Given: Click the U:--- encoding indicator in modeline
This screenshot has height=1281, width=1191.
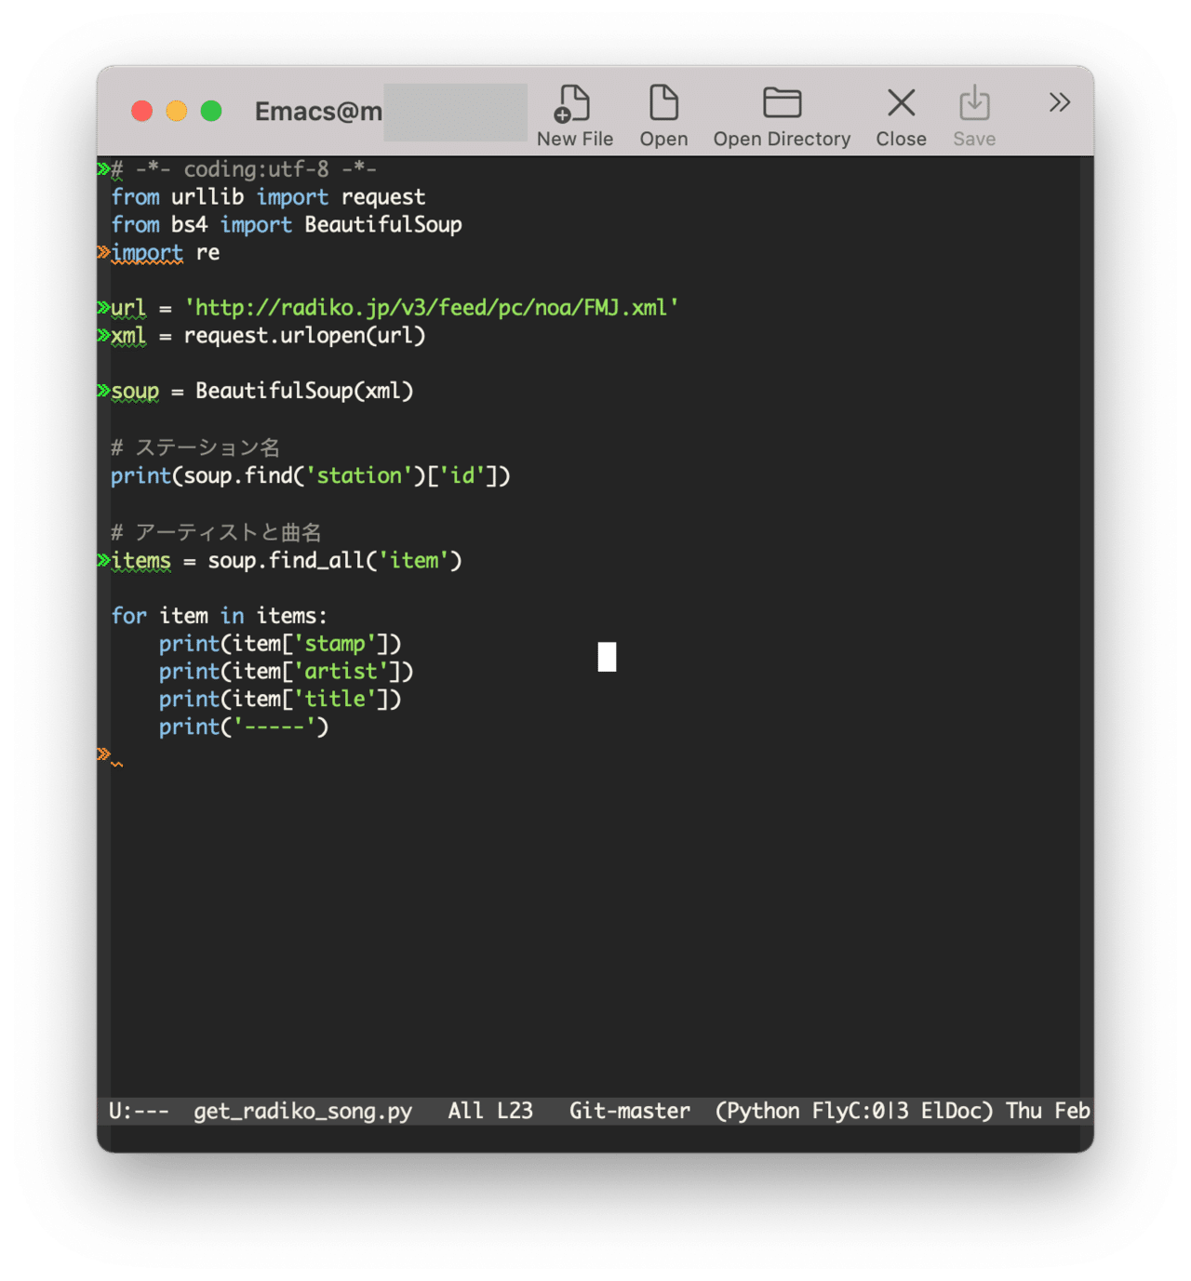Looking at the screenshot, I should 138,1110.
